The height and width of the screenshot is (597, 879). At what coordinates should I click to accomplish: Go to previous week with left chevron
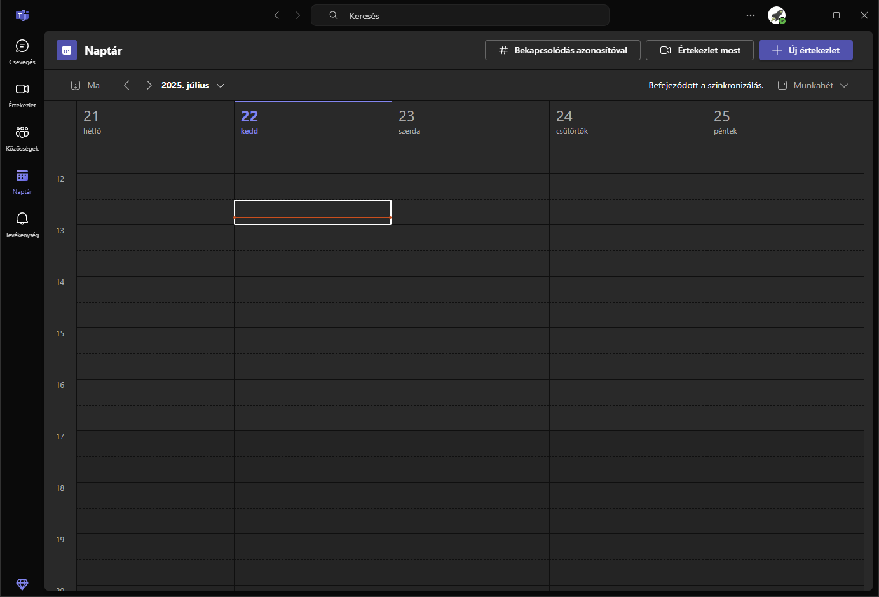126,85
